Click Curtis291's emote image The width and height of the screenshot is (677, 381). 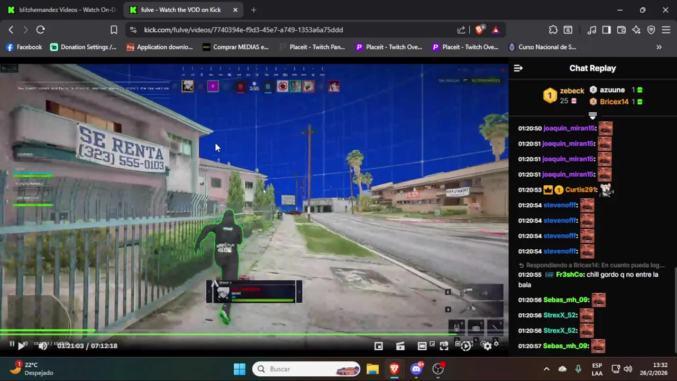click(x=607, y=189)
